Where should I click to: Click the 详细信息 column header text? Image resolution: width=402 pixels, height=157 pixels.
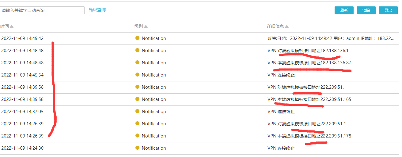pyautogui.click(x=275, y=27)
